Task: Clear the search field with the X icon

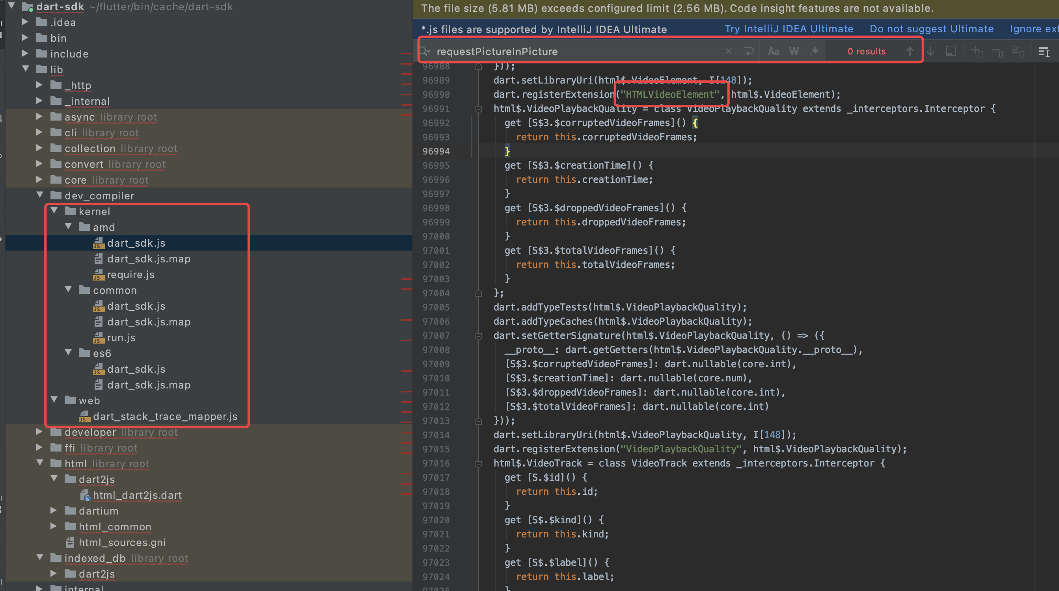Action: pyautogui.click(x=729, y=51)
